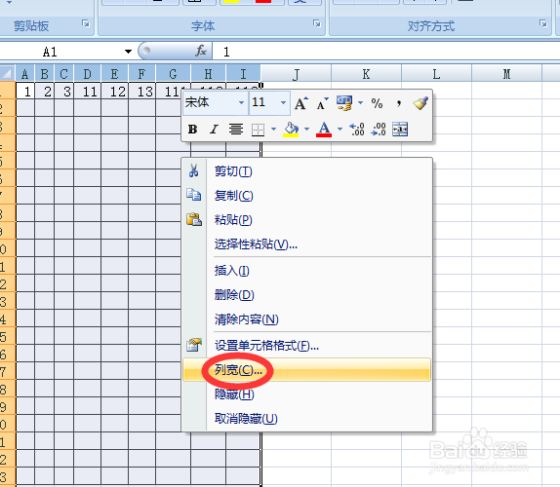Click the Select All corner button

7,73
